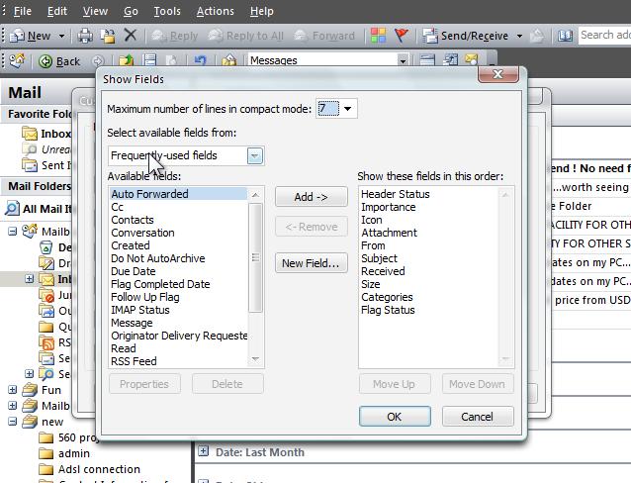Click the Back navigation button
The width and height of the screenshot is (631, 483).
pyautogui.click(x=59, y=61)
